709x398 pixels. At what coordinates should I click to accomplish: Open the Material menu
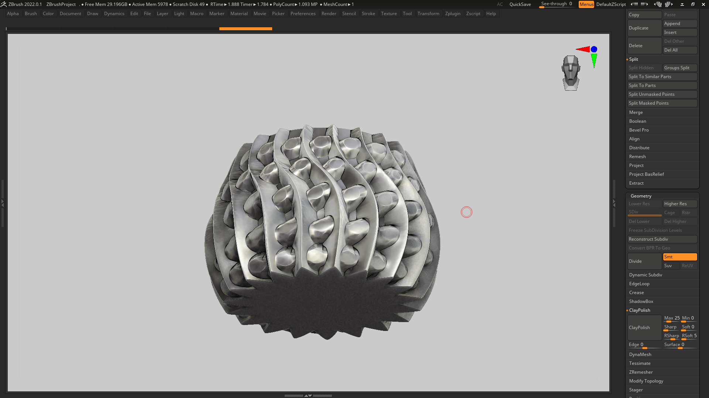coord(239,14)
